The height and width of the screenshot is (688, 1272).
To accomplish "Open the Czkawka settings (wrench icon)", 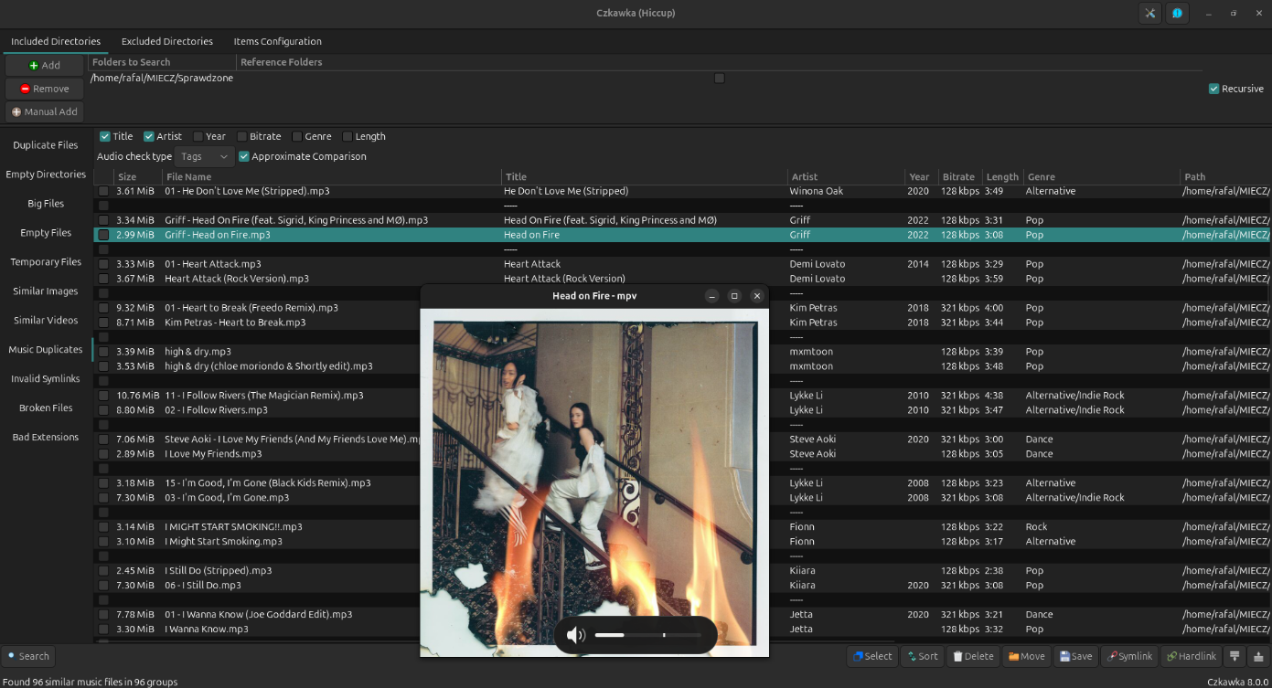I will pos(1149,13).
